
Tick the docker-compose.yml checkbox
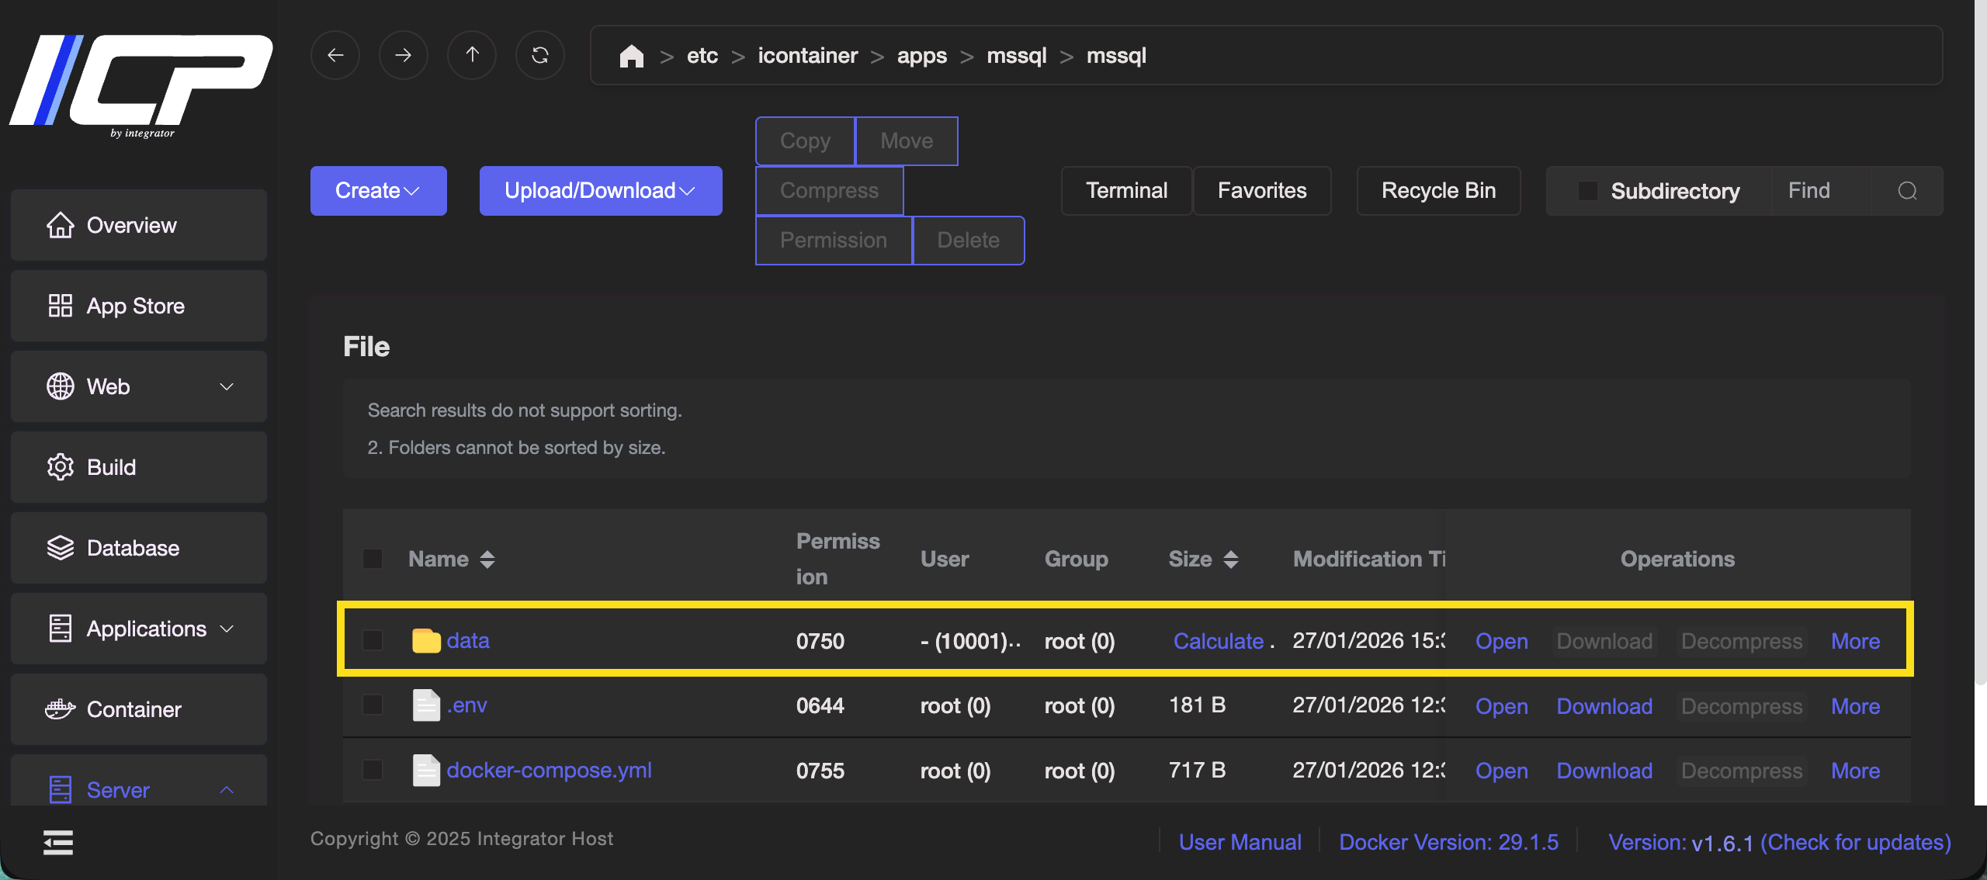point(373,770)
